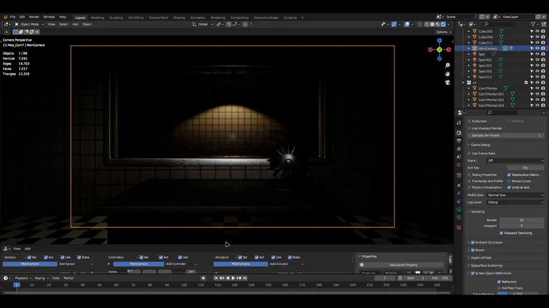The height and width of the screenshot is (308, 549).
Task: Click the Esc exit key button
Action: 525,167
